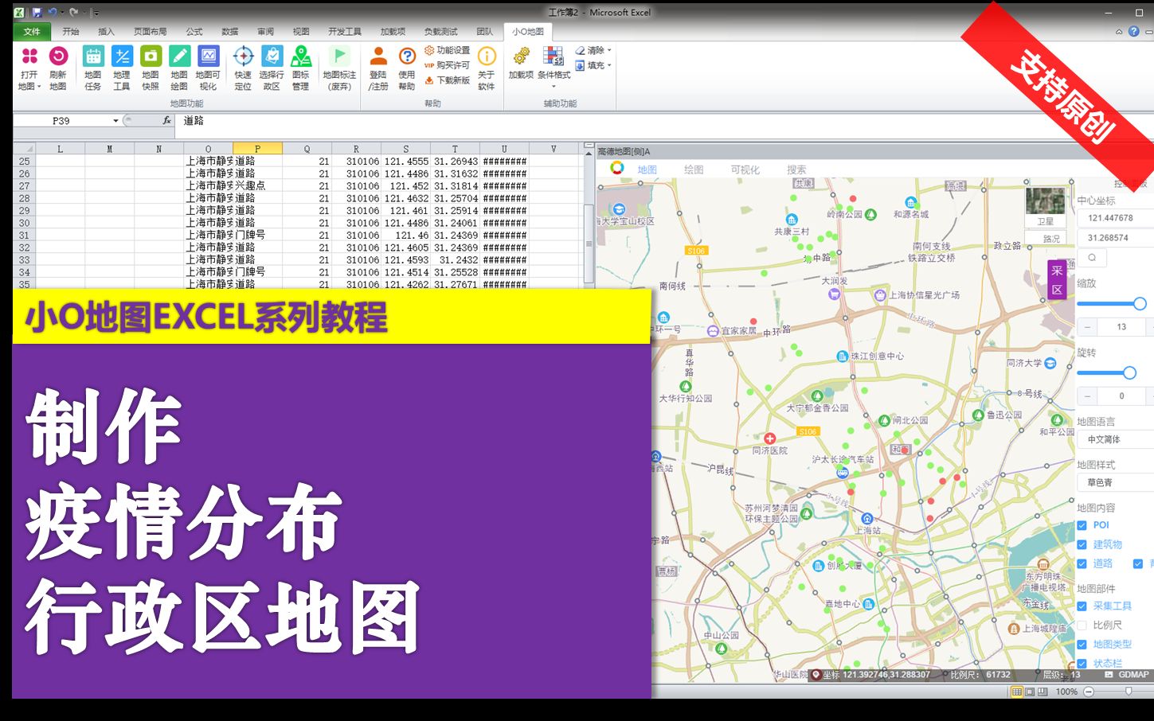The height and width of the screenshot is (721, 1154).
Task: Open the Name Box dropdown arrow
Action: pos(115,121)
